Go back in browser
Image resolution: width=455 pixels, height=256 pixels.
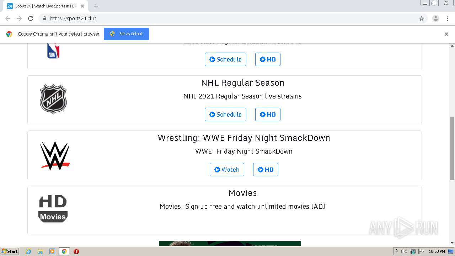[8, 18]
